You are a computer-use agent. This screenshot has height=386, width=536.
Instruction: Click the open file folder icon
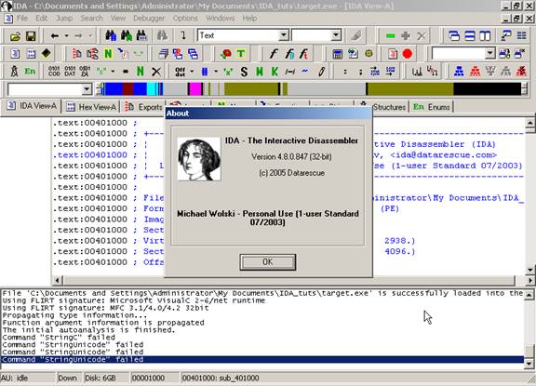(x=15, y=36)
